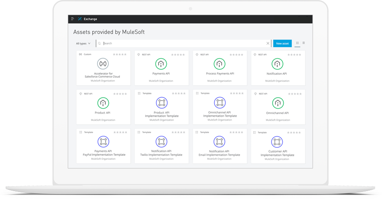The width and height of the screenshot is (382, 199).
Task: Open Omnichannel API Implementation Template icon
Action: (220, 103)
